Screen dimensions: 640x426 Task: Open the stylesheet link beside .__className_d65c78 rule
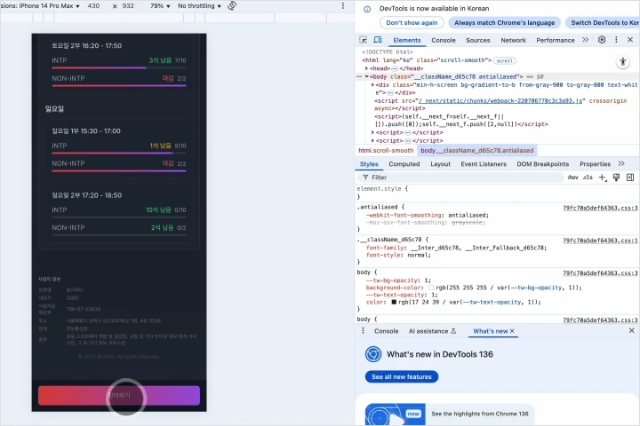(600, 241)
